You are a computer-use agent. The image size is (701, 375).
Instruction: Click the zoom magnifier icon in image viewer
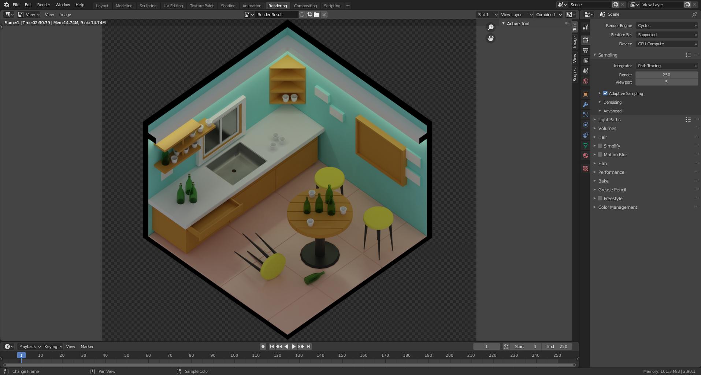click(490, 27)
